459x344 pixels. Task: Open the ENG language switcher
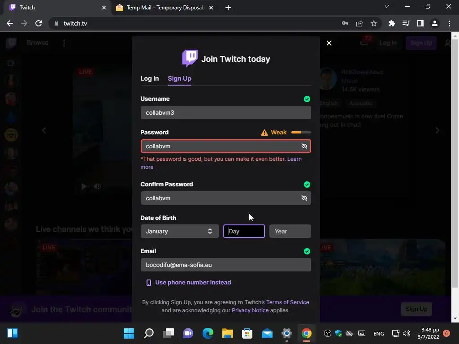tap(378, 333)
